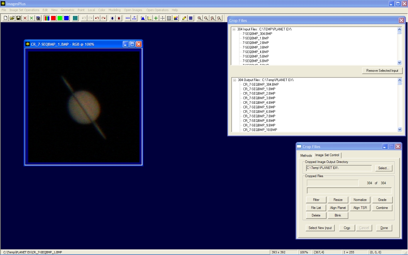Click the Align TSR button
Image resolution: width=408 pixels, height=255 pixels.
pyautogui.click(x=360, y=208)
